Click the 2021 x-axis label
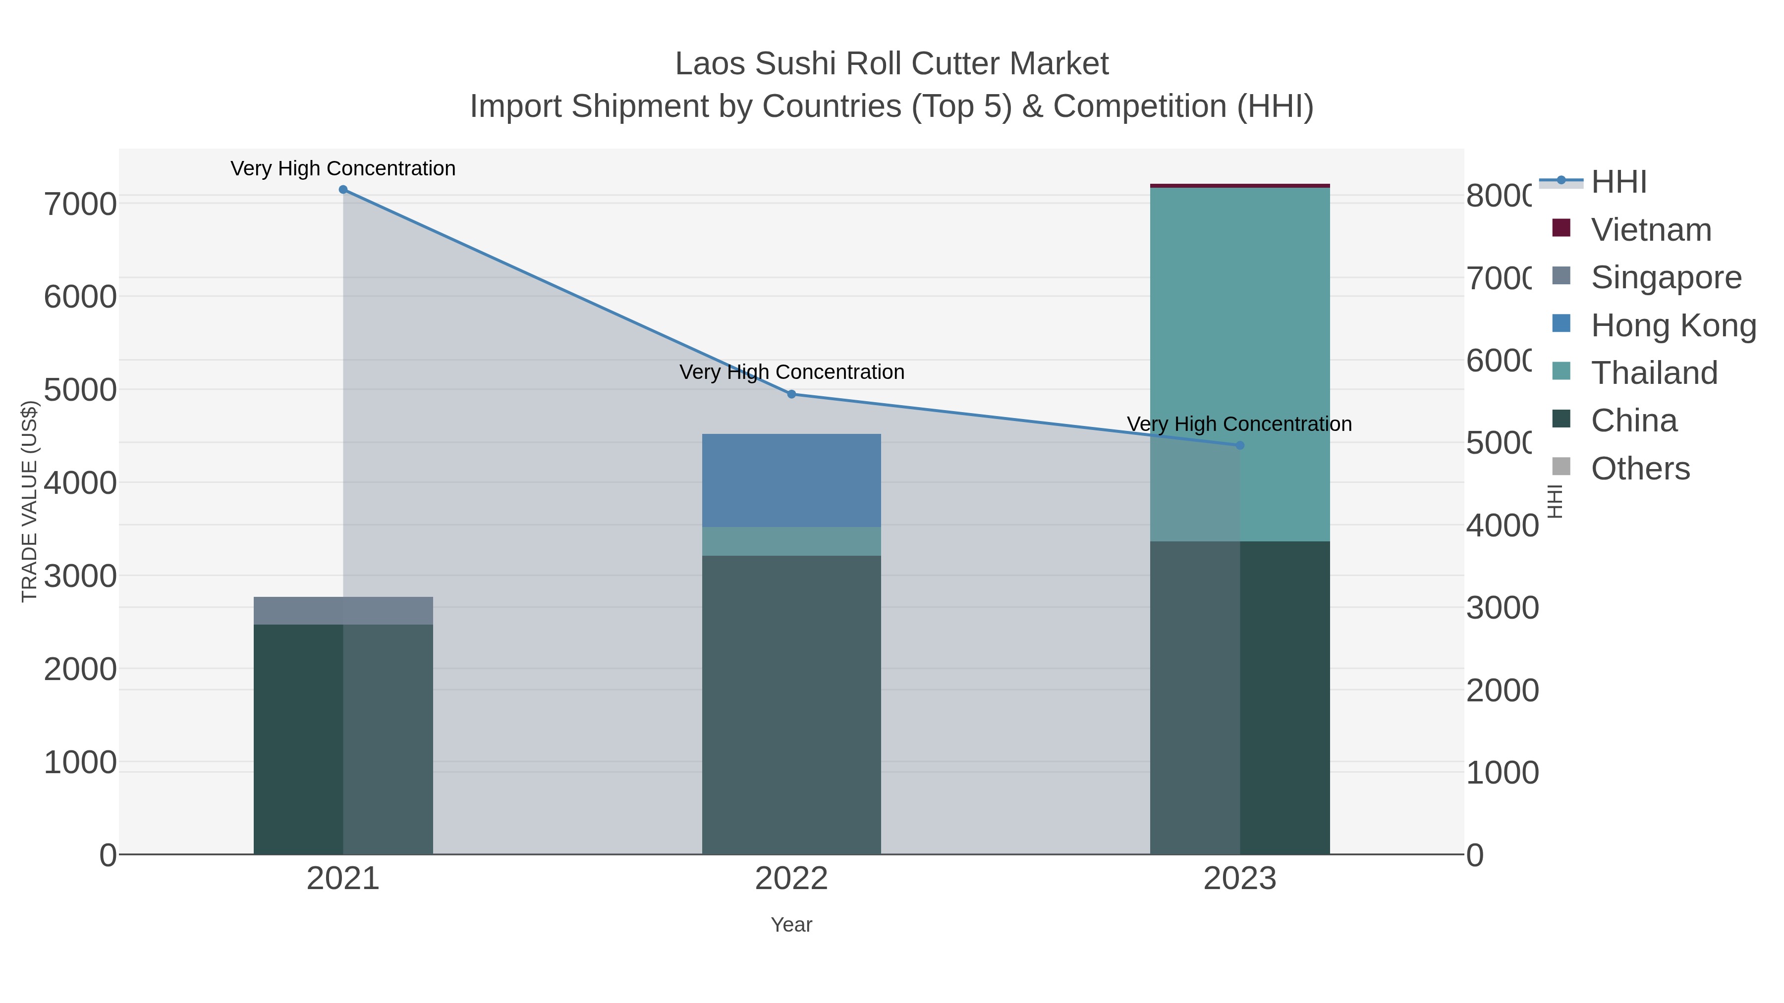The image size is (1784, 1003). coord(343,878)
